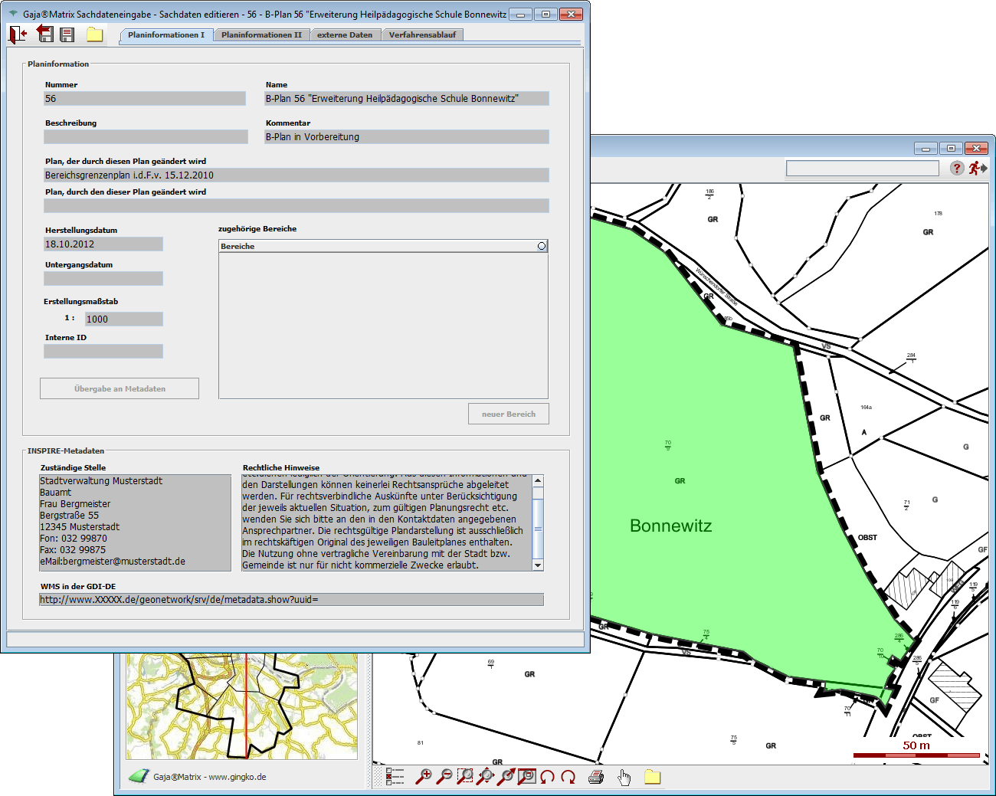Click the red question mark help icon
The image size is (996, 796).
(x=957, y=168)
